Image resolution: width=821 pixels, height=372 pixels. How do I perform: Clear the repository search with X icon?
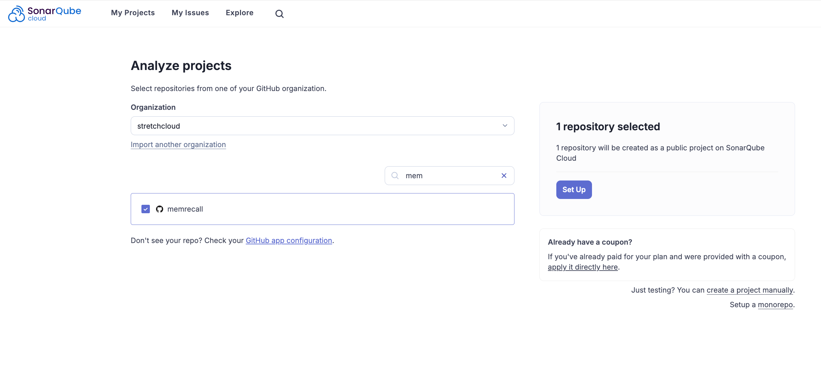pos(504,176)
